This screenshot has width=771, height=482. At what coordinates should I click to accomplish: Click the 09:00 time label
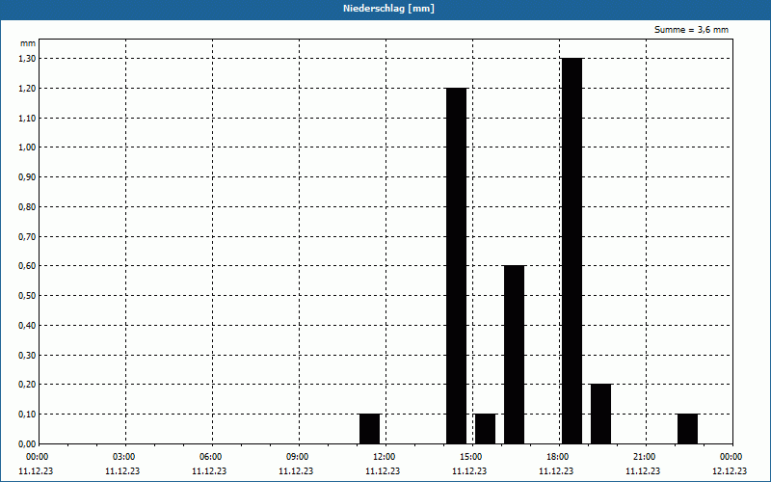[x=298, y=457]
